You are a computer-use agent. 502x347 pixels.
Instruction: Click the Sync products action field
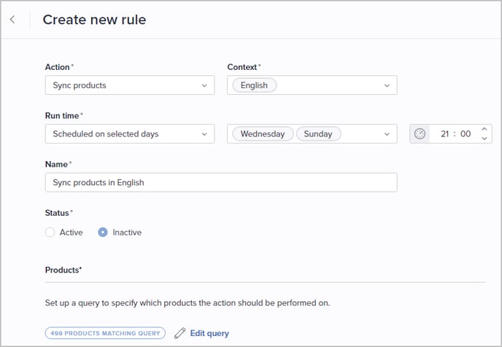click(130, 85)
